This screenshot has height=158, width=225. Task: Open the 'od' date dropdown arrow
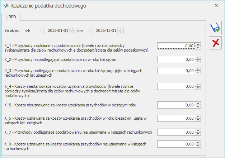(41, 30)
